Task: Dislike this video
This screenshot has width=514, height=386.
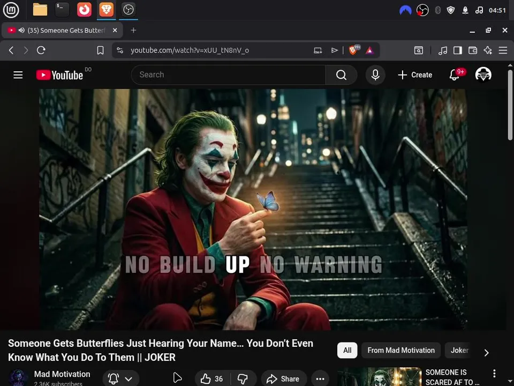Action: [243, 379]
